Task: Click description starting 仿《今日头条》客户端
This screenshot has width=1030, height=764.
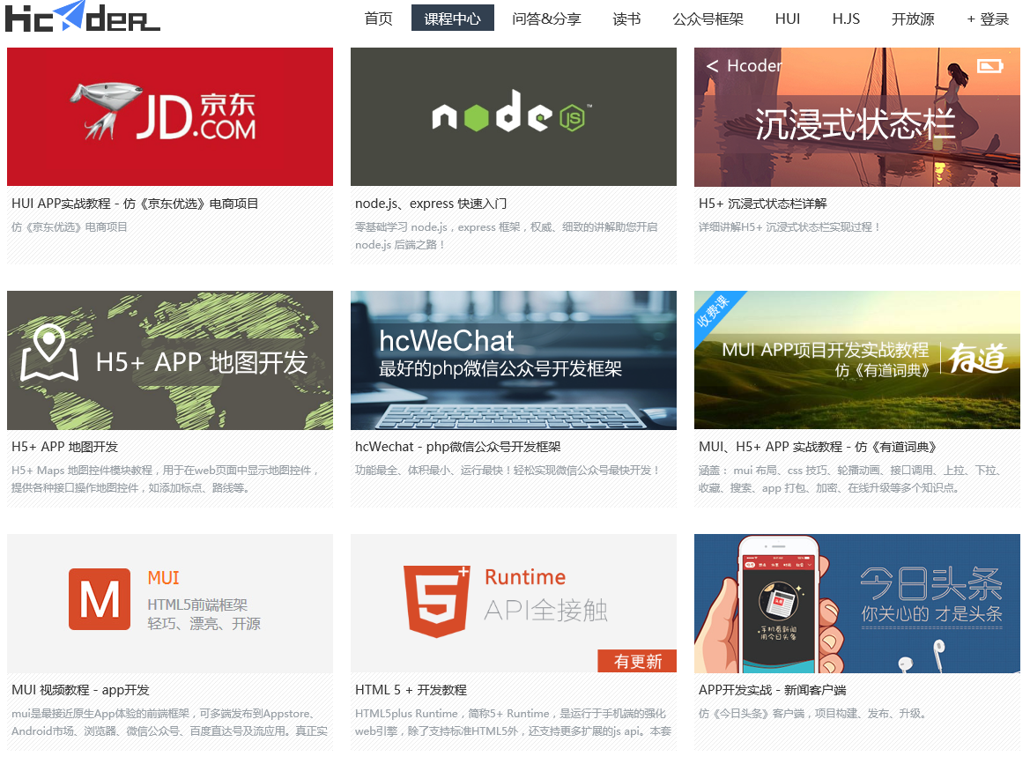Action: (x=812, y=714)
